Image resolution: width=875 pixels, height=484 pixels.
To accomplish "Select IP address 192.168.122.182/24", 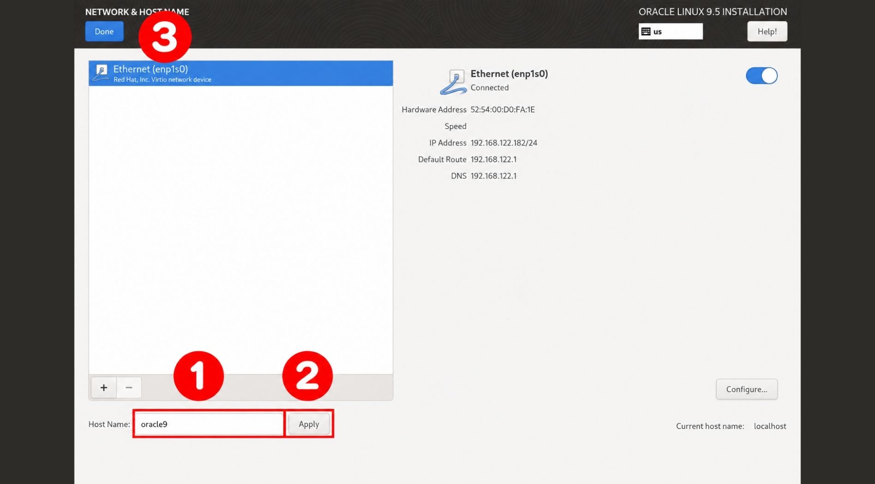I will (504, 143).
